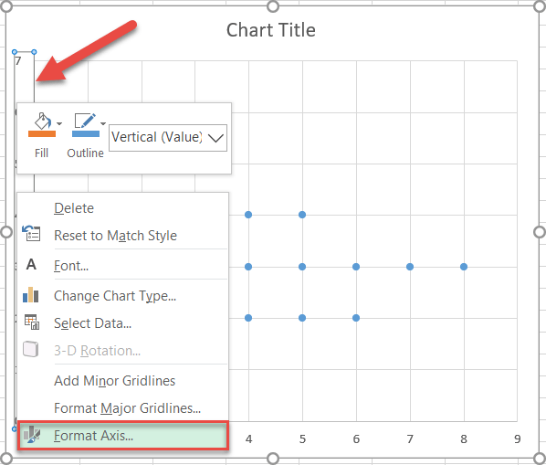Click the Select Data table icon
Viewport: 546px width, 465px height.
click(x=32, y=322)
